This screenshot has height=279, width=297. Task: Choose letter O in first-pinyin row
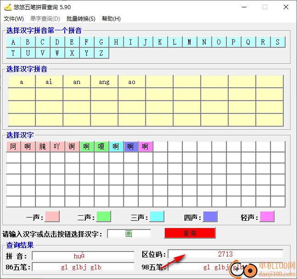pyautogui.click(x=219, y=42)
